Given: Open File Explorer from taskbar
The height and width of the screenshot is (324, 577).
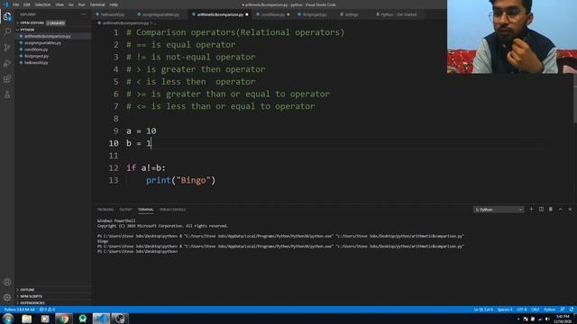Looking at the screenshot, I should (x=26, y=319).
